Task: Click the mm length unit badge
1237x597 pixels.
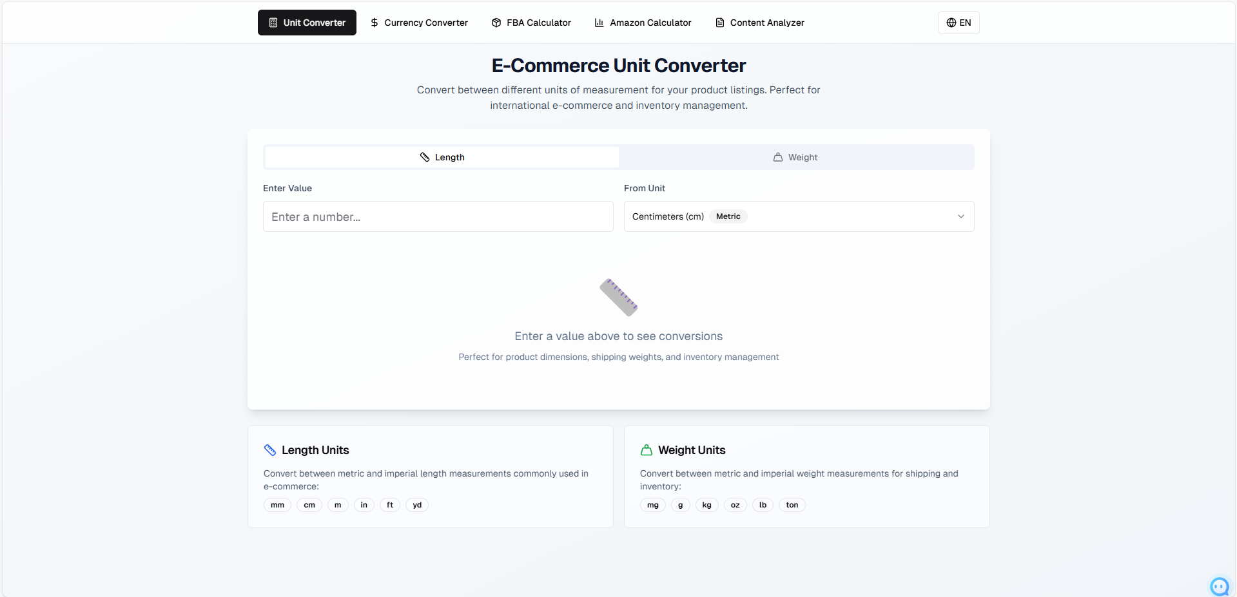Action: tap(277, 505)
